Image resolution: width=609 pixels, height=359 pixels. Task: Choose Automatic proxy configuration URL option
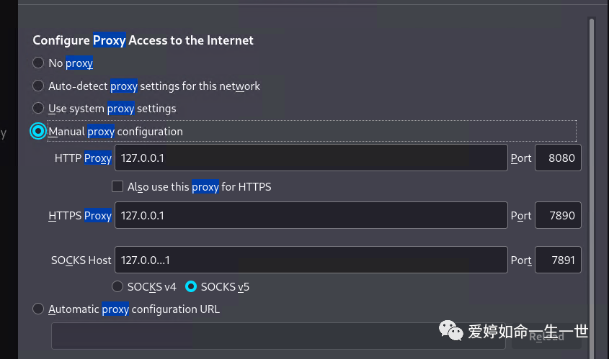pyautogui.click(x=38, y=309)
